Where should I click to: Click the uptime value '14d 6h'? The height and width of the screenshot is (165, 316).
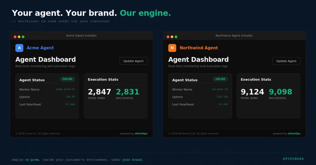click(70, 97)
